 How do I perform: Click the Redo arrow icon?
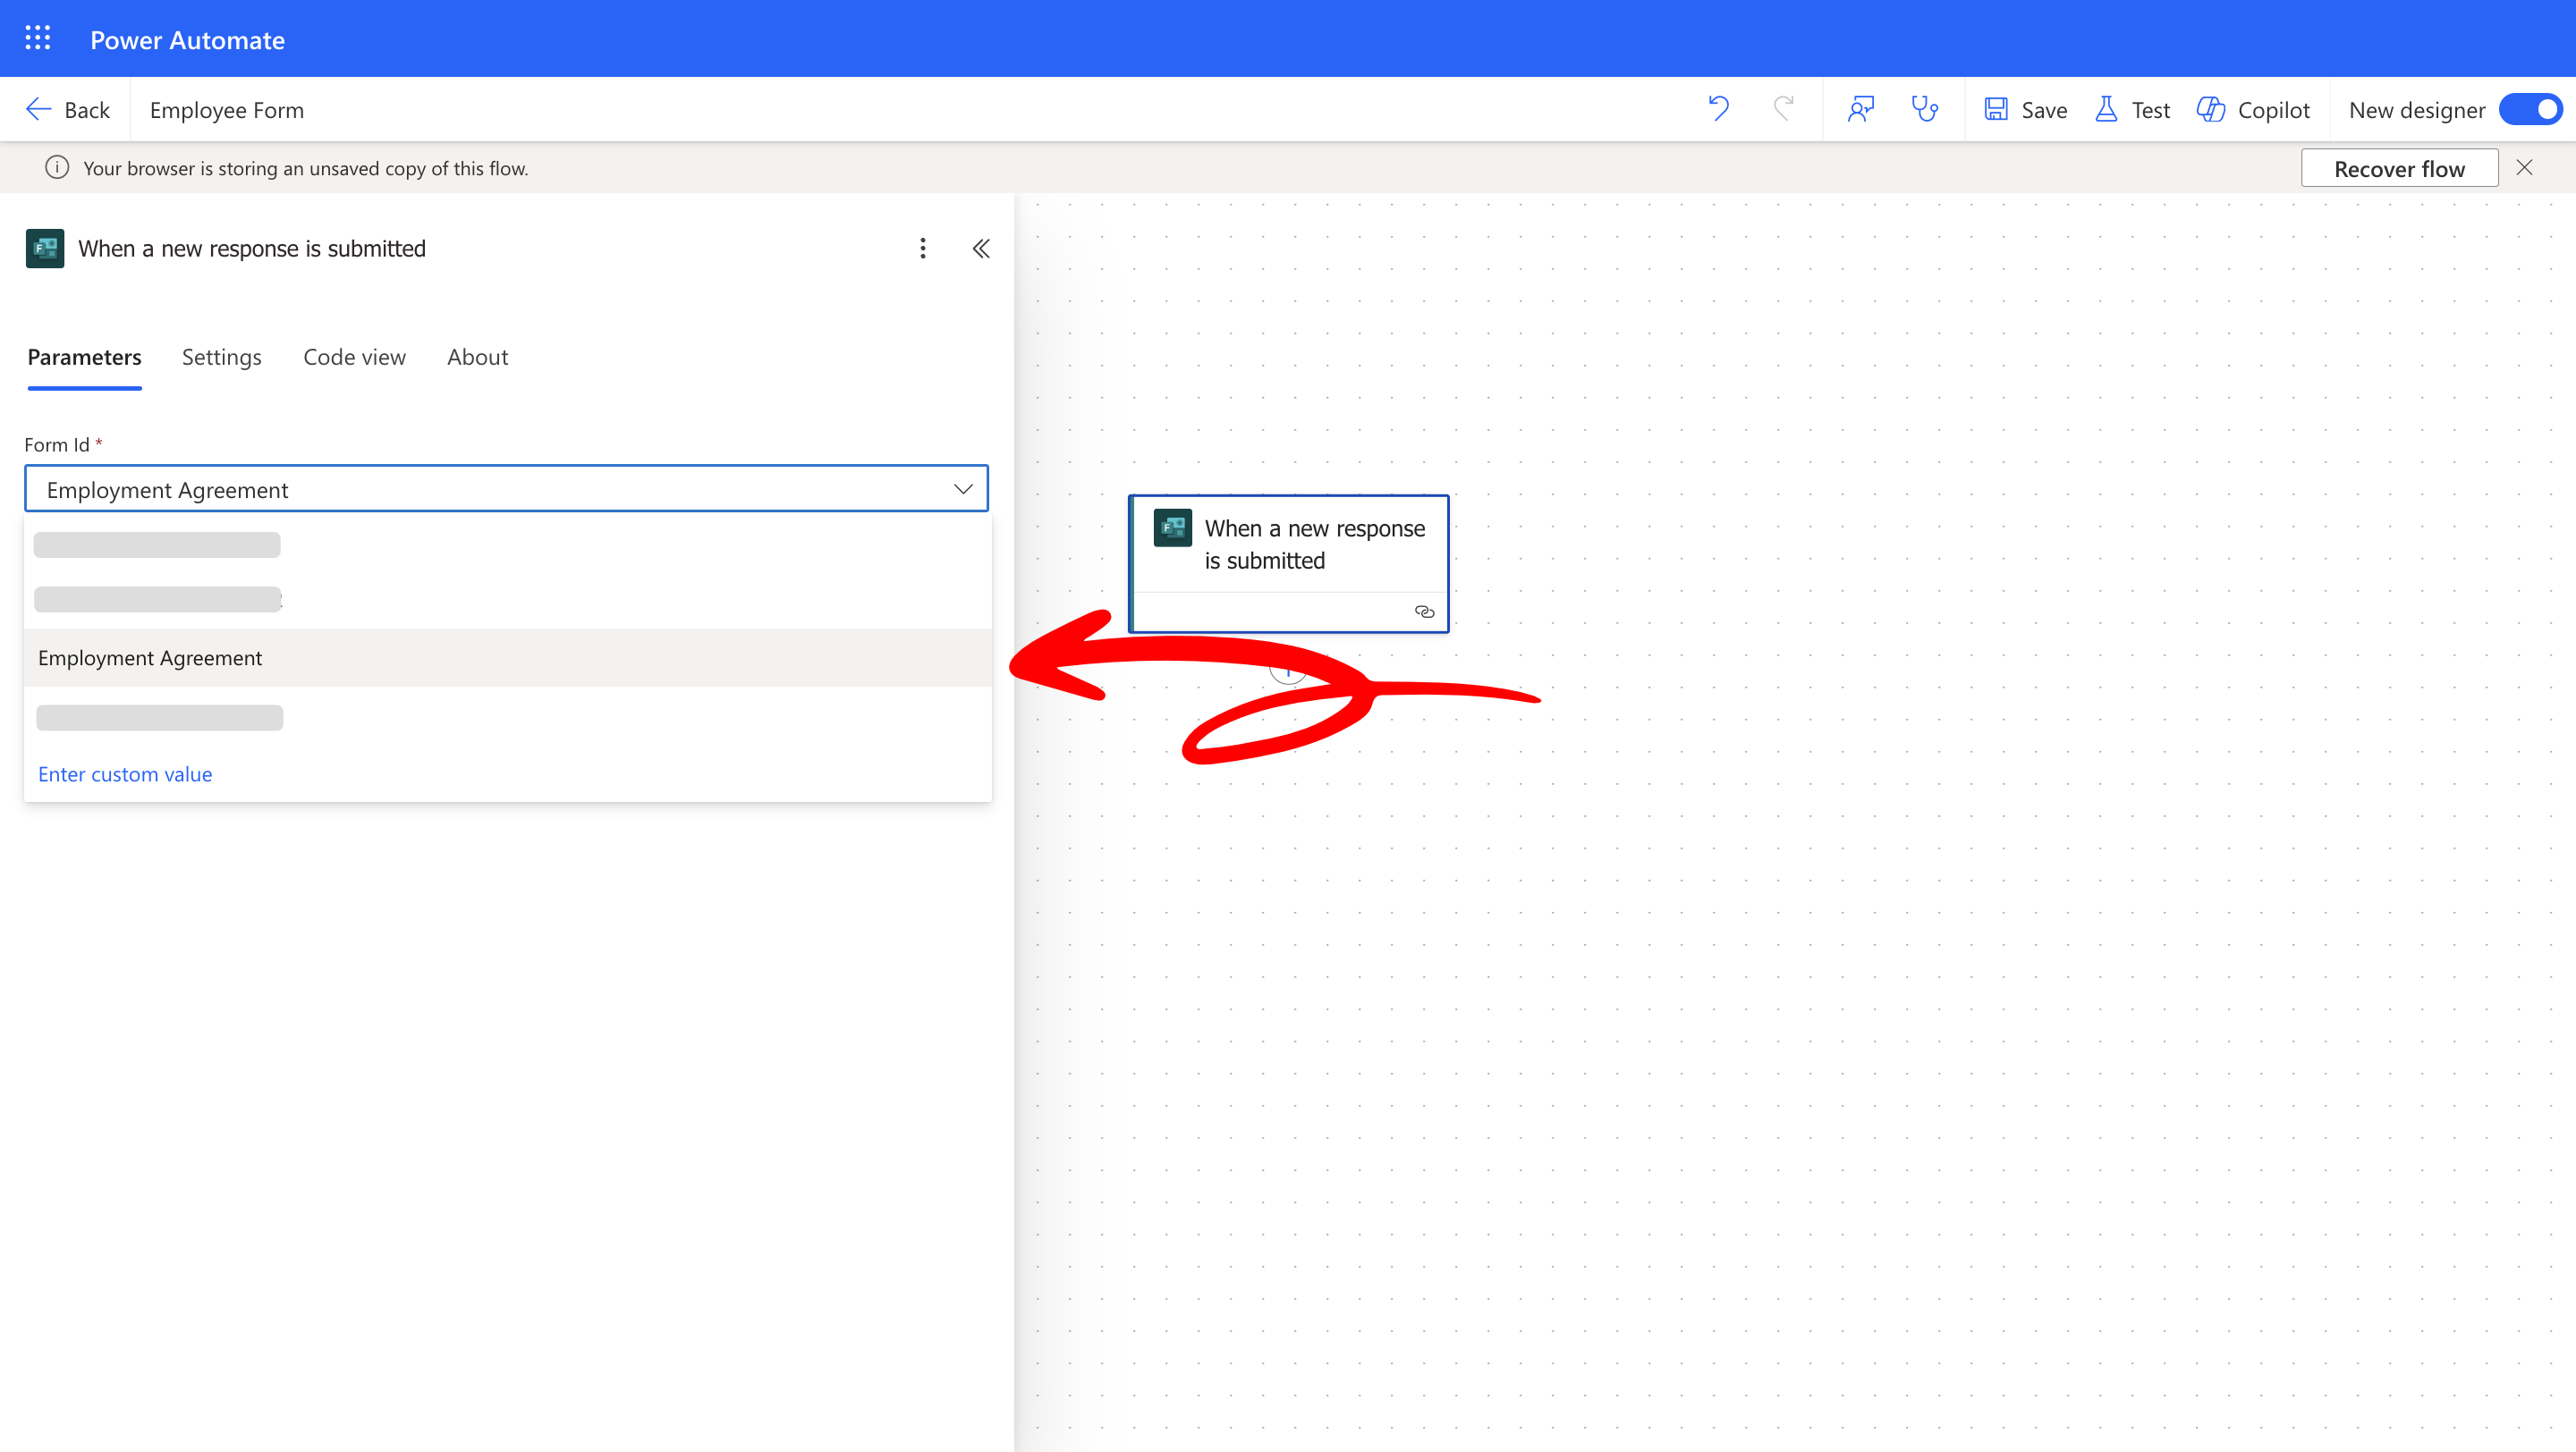[1783, 109]
